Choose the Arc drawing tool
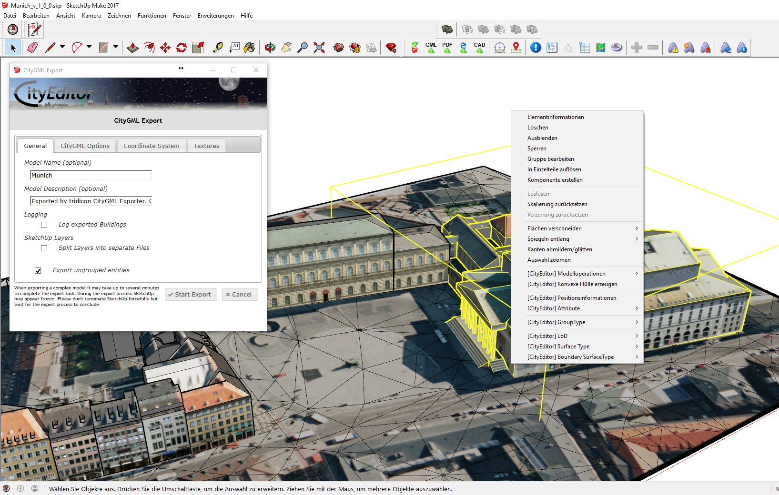The image size is (779, 495). point(77,48)
